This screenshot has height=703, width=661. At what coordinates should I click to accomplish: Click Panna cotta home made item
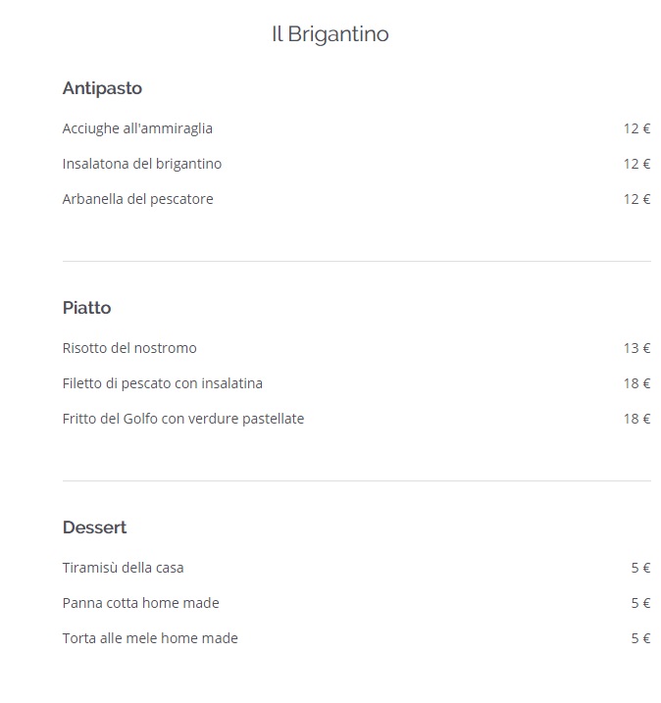[141, 603]
